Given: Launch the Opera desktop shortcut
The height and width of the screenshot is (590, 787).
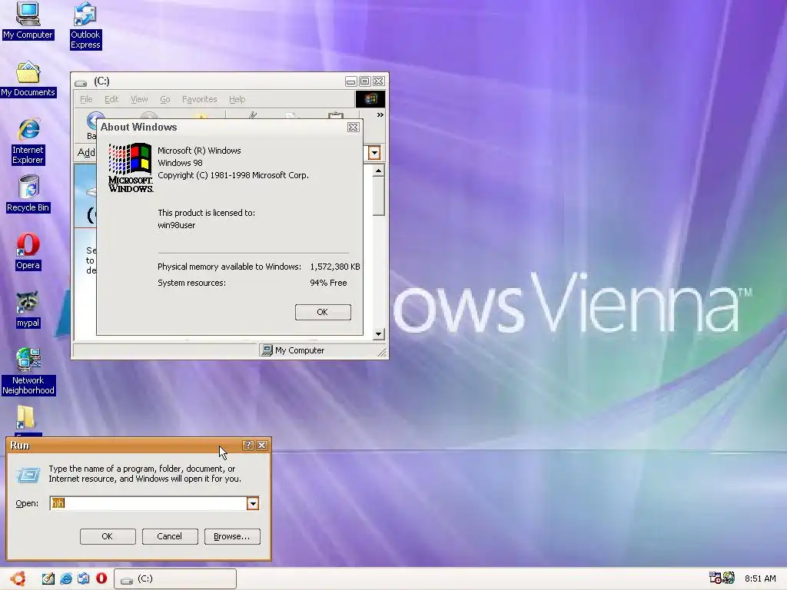Looking at the screenshot, I should (28, 251).
